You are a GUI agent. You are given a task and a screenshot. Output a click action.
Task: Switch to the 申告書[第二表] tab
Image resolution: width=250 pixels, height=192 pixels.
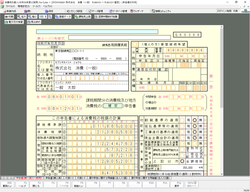pyautogui.click(x=53, y=178)
